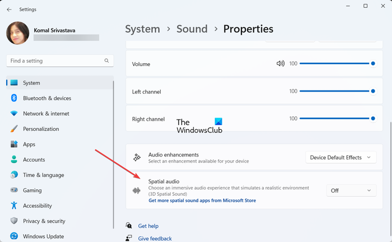The height and width of the screenshot is (242, 392).
Task: Click the Personalization paintbrush icon
Action: (14, 129)
